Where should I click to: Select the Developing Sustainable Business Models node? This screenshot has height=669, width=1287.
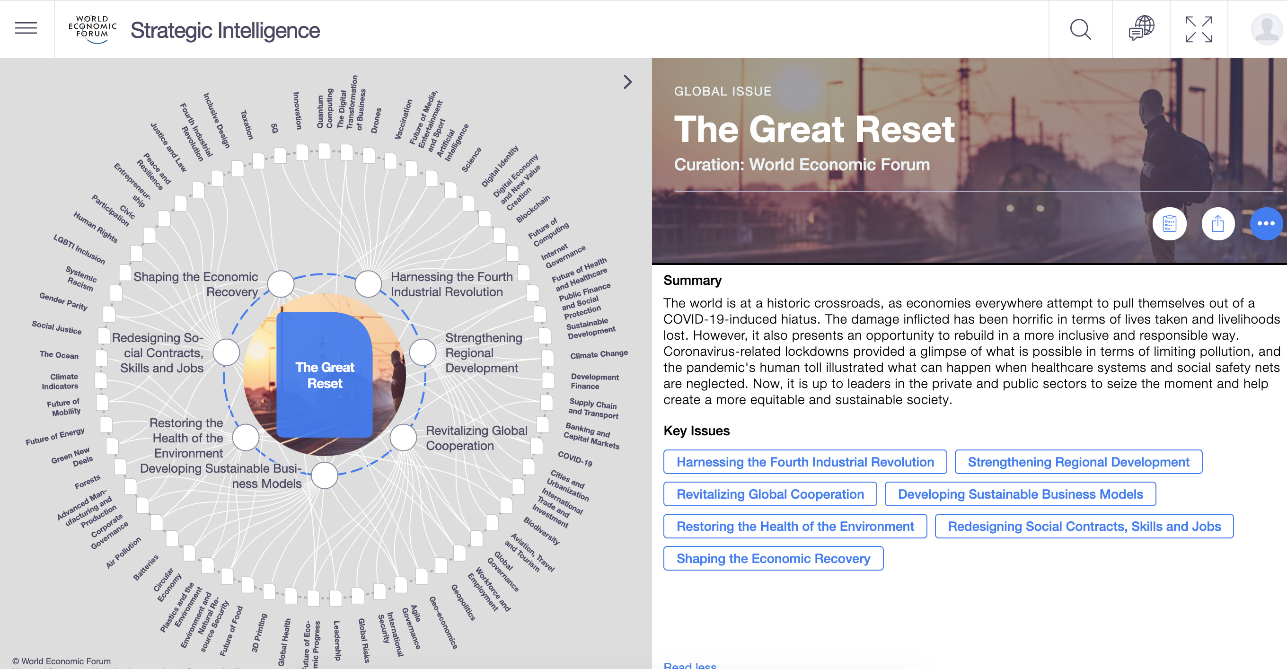point(324,475)
